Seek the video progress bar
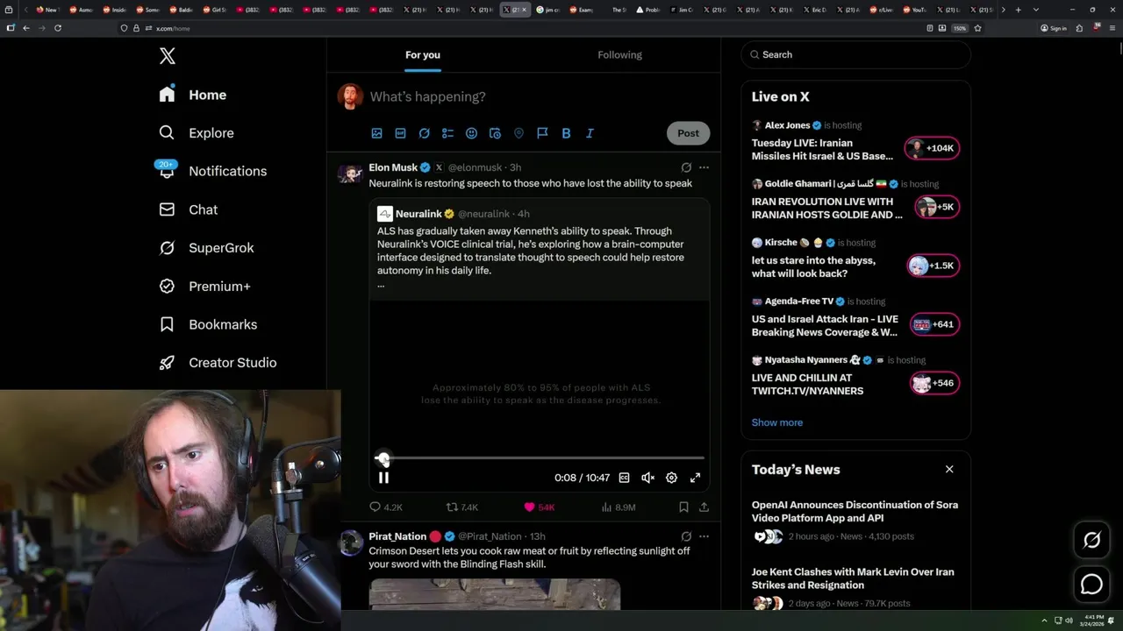The height and width of the screenshot is (631, 1123). [x=540, y=457]
